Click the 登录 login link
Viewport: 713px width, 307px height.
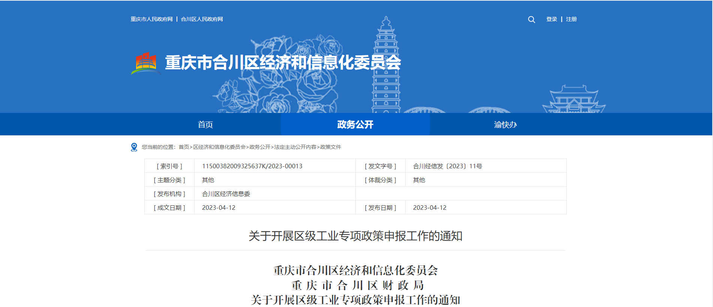coord(551,19)
